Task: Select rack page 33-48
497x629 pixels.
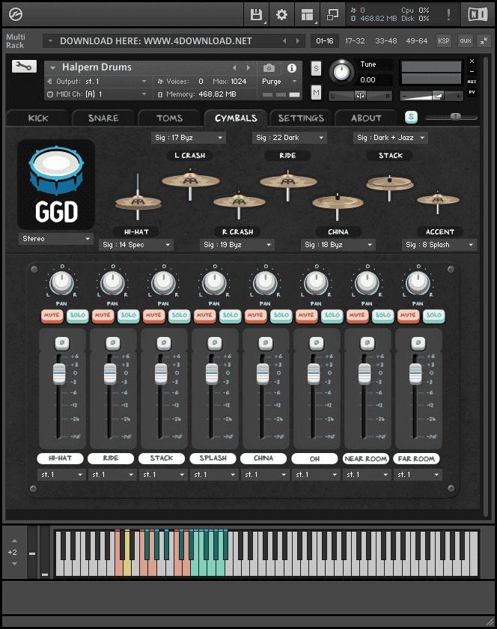Action: [386, 41]
